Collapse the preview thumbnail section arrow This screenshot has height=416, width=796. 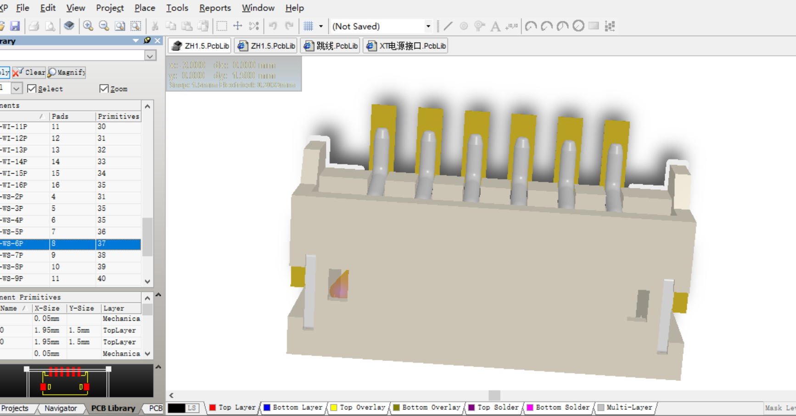pyautogui.click(x=158, y=367)
